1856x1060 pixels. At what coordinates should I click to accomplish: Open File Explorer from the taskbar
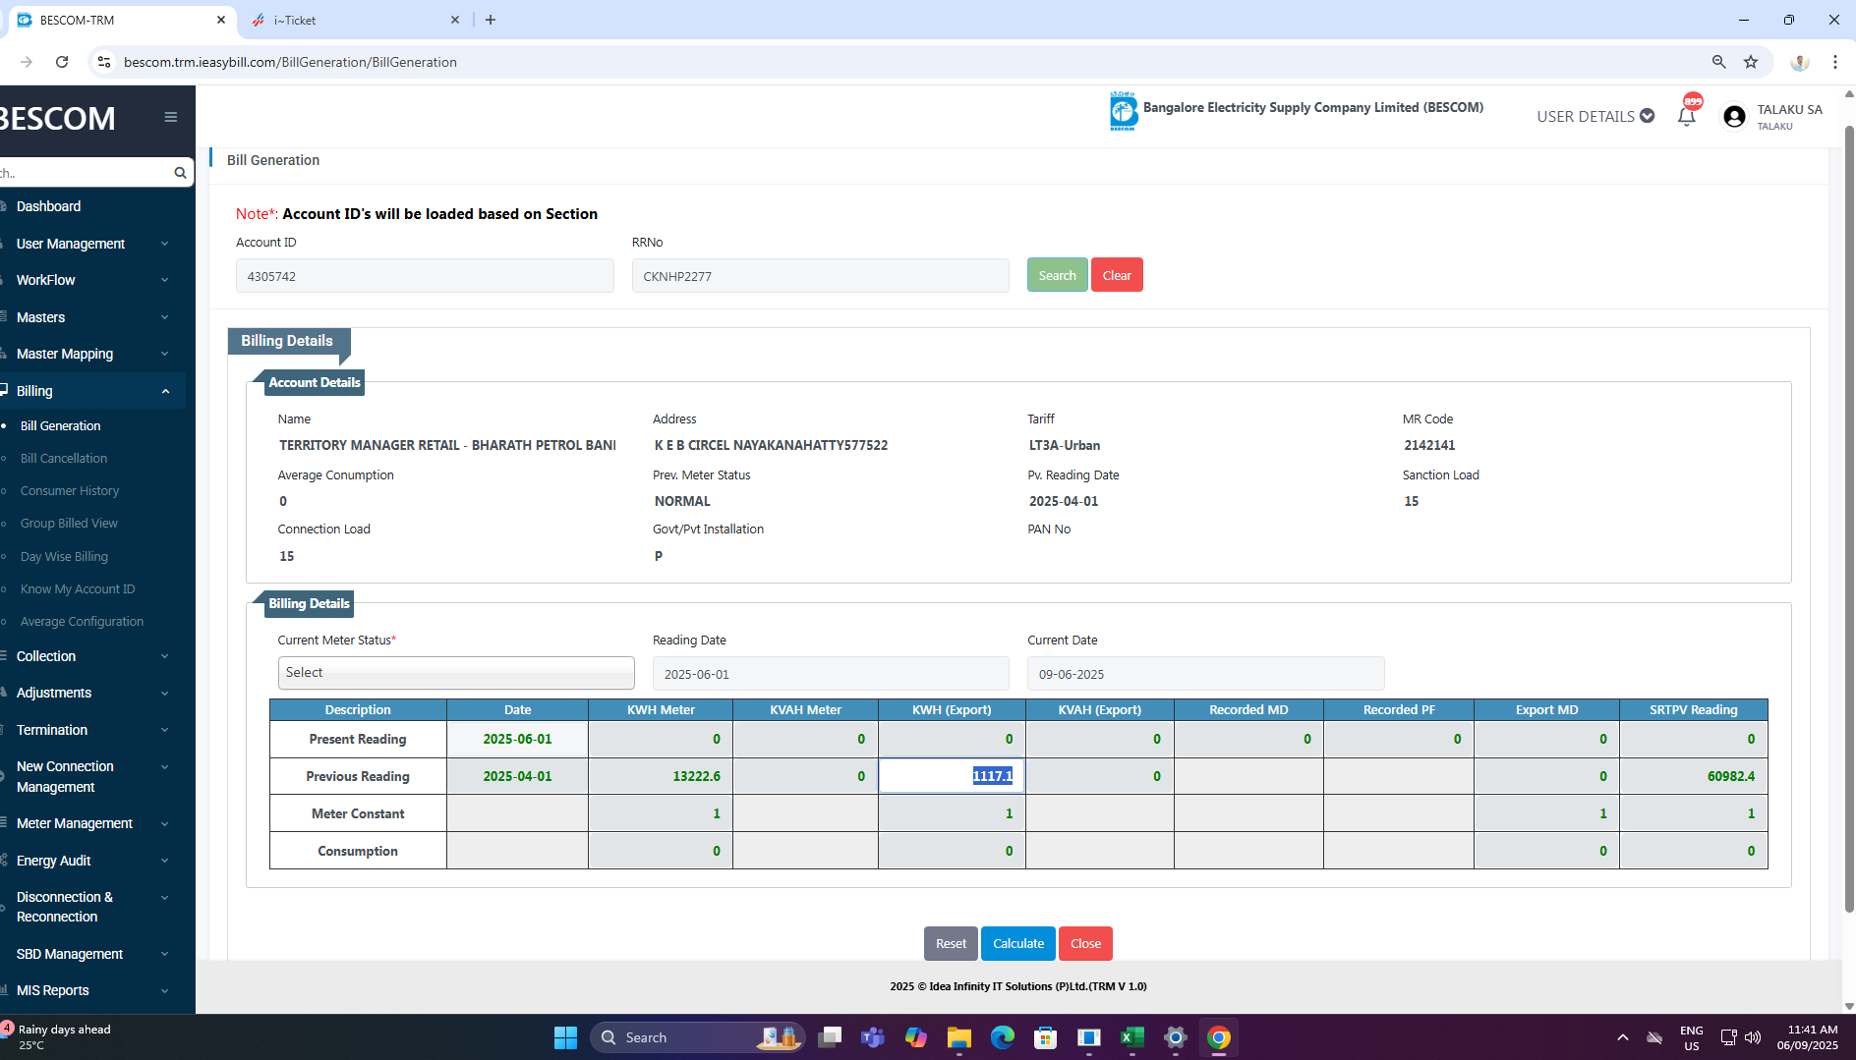tap(959, 1037)
